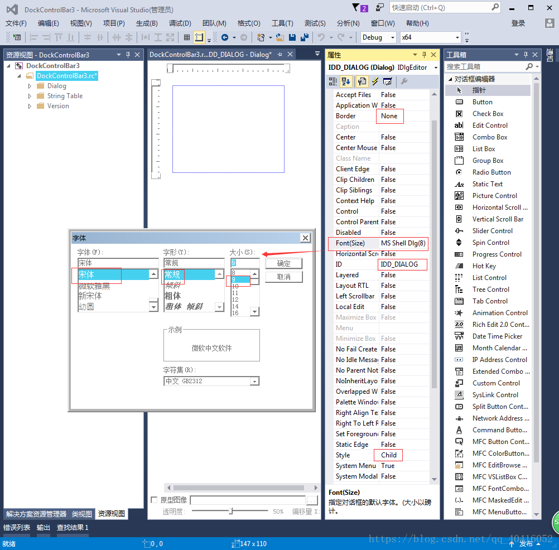Click the 透明度 transparency slider handle
The image size is (559, 550).
231,511
